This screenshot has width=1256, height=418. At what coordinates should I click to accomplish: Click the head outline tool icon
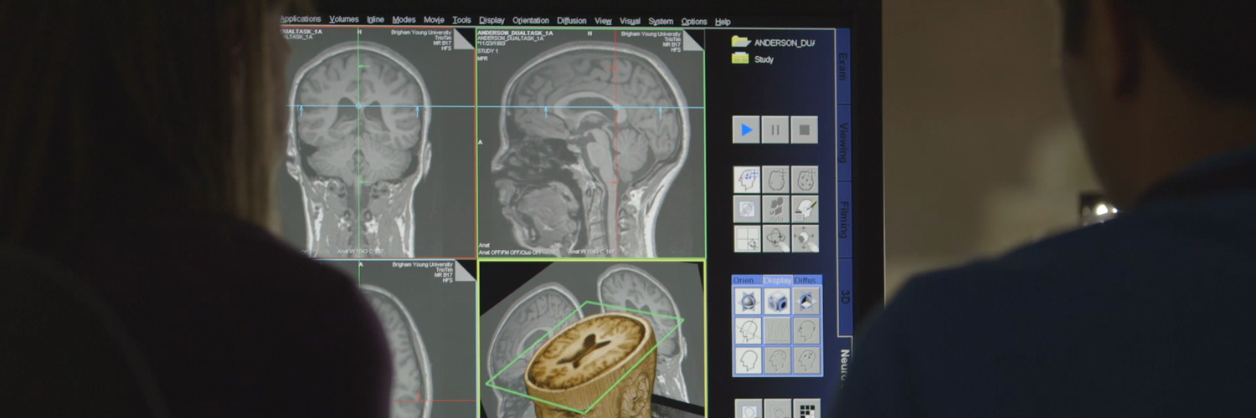(x=775, y=180)
